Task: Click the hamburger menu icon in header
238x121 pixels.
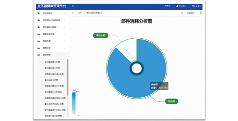Action: [73, 6]
